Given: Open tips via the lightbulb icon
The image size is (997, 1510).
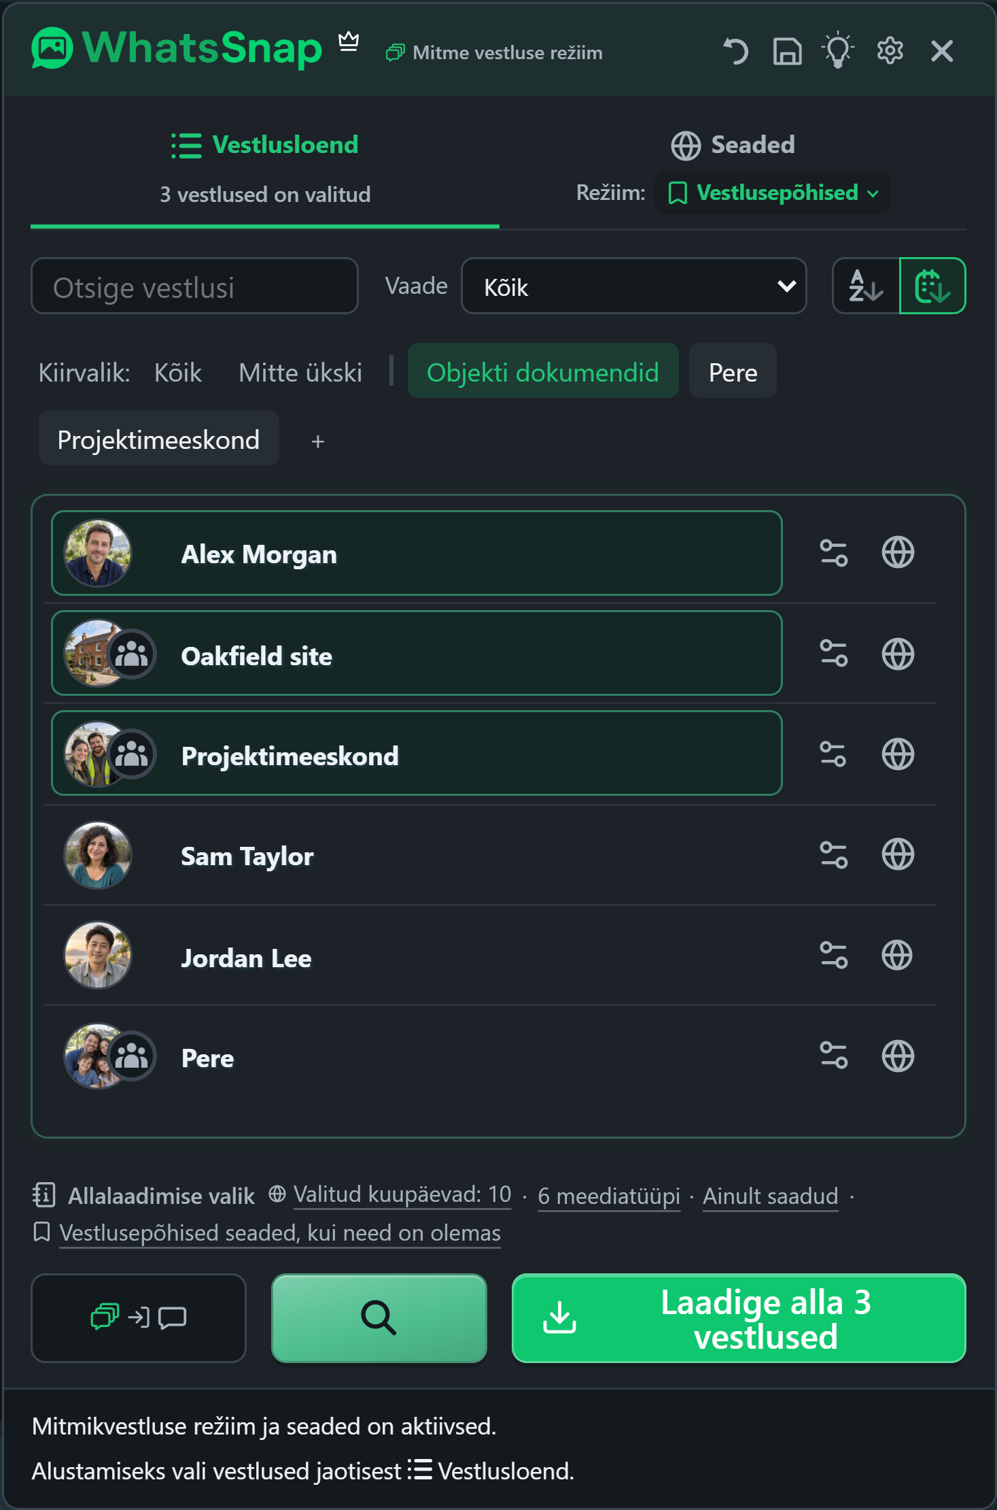Looking at the screenshot, I should coord(838,50).
